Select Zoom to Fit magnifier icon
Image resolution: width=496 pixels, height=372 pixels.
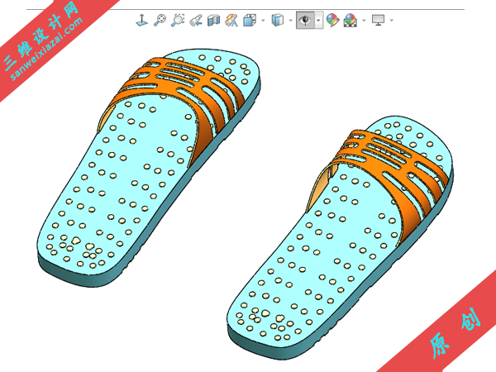[160, 20]
